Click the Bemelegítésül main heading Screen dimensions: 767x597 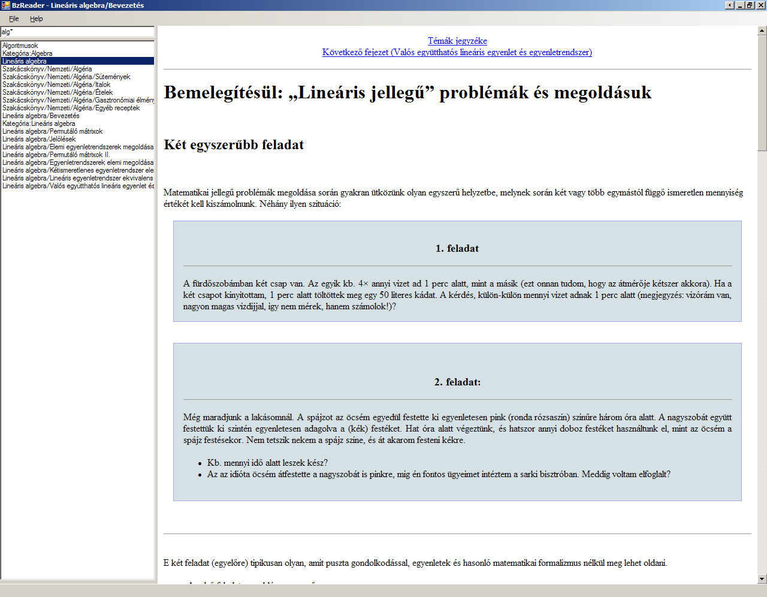click(x=407, y=92)
